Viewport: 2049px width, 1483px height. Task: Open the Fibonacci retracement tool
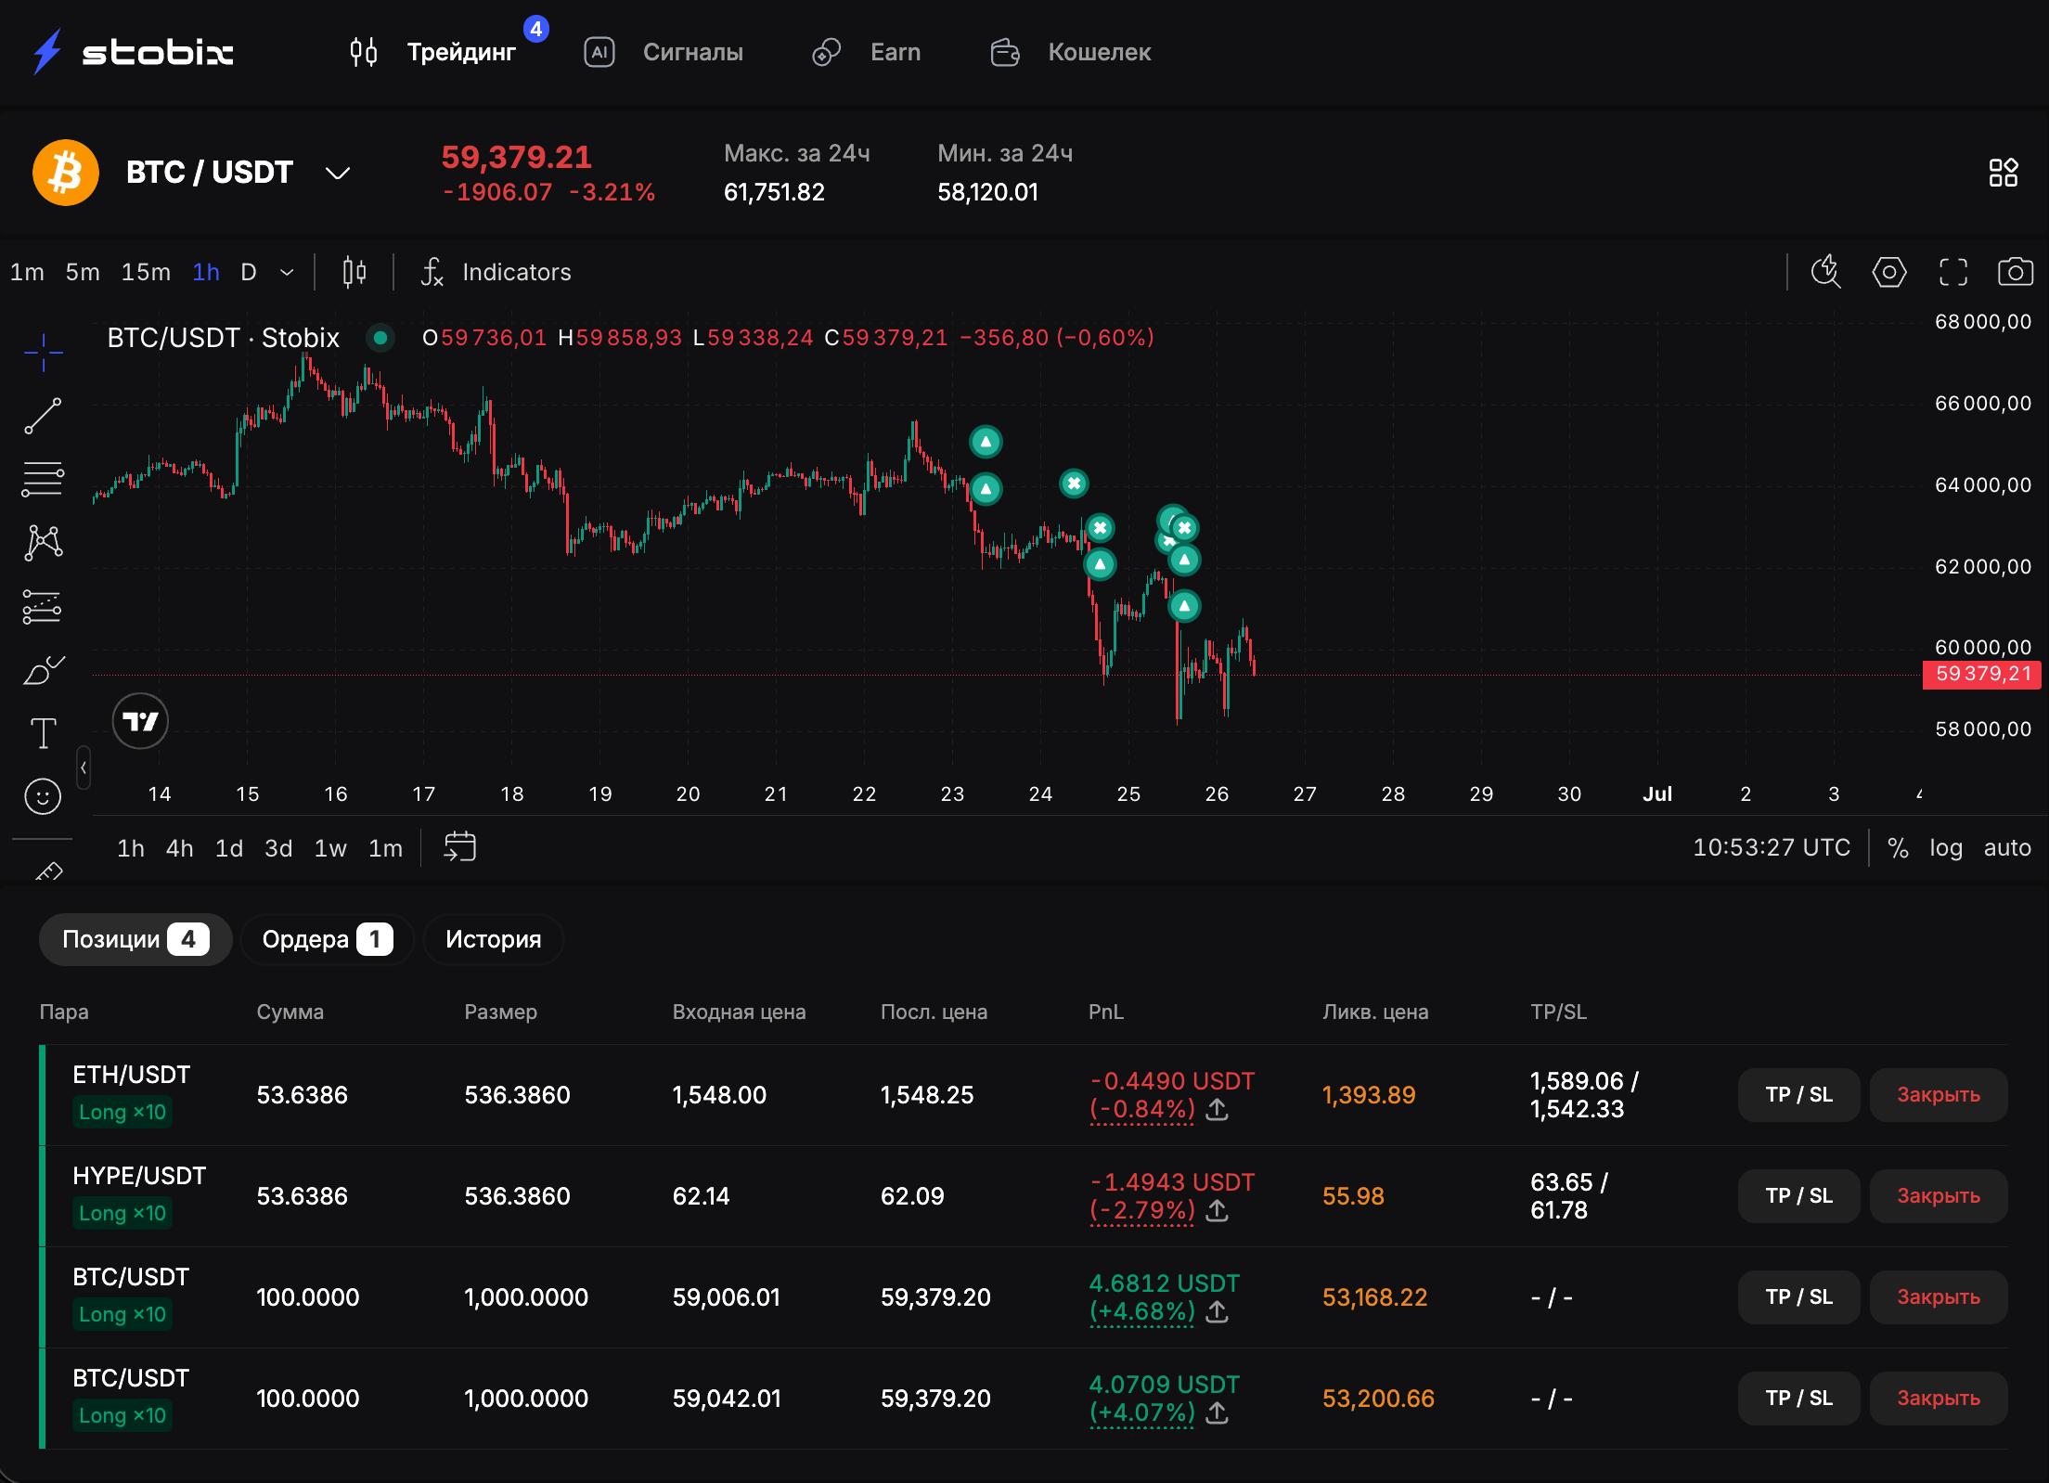43,479
